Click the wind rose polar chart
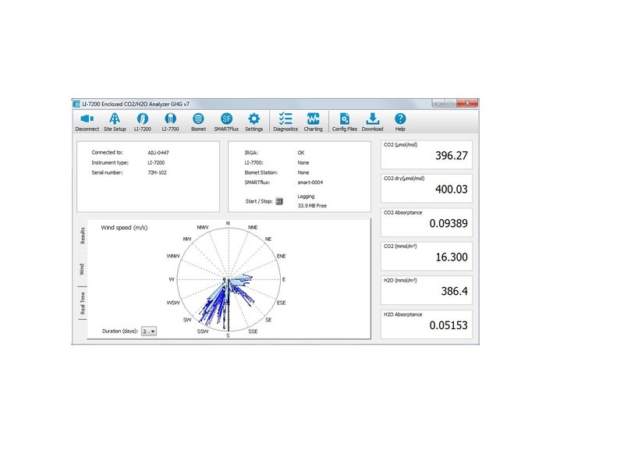624x468 pixels. [228, 278]
